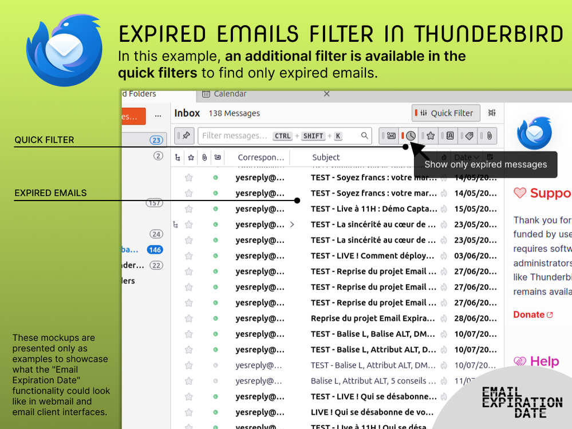Open message Balise L, Attribut ALT, 5 conseils
The height and width of the screenshot is (429, 572).
coord(373,381)
